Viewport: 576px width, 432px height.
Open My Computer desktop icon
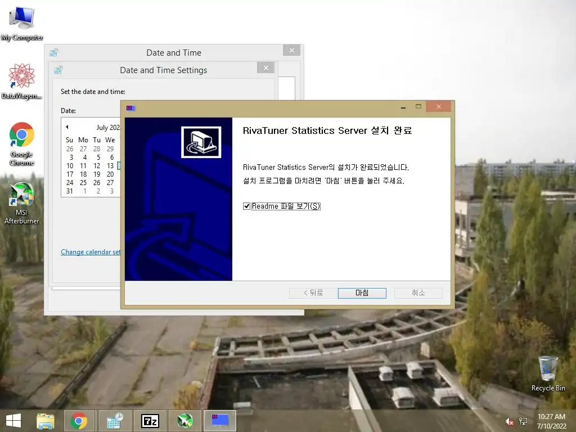22,22
